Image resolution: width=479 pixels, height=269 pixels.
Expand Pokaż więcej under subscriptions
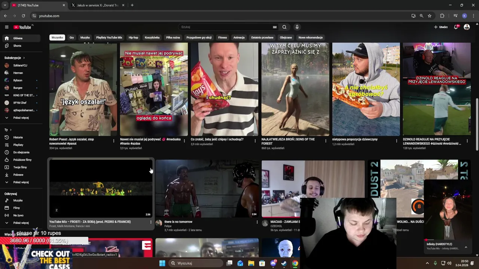click(x=21, y=118)
